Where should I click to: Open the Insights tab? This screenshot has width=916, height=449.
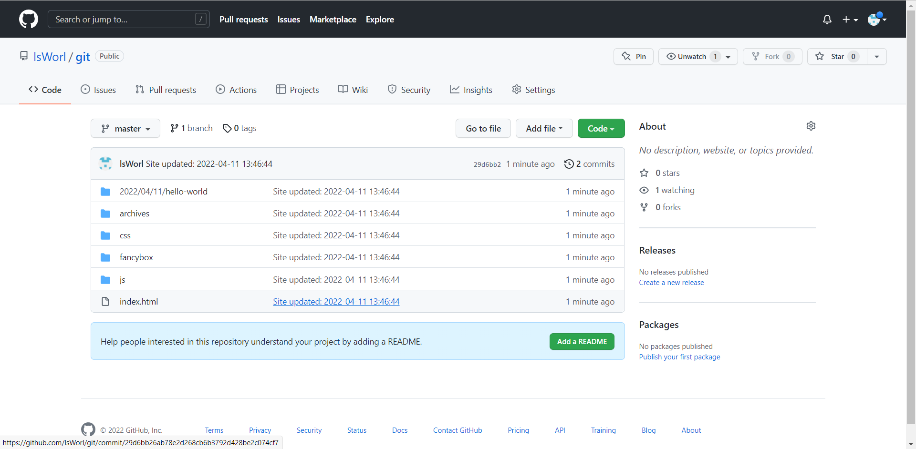[x=471, y=90]
